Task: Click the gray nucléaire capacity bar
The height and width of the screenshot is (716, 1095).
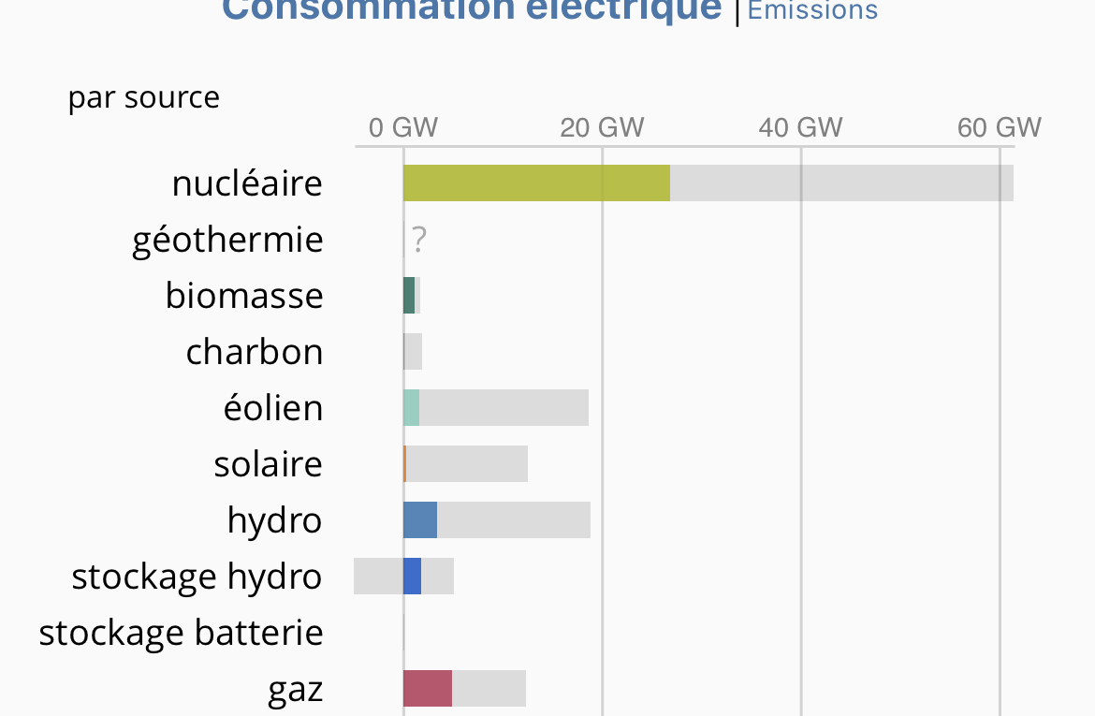Action: [x=841, y=183]
